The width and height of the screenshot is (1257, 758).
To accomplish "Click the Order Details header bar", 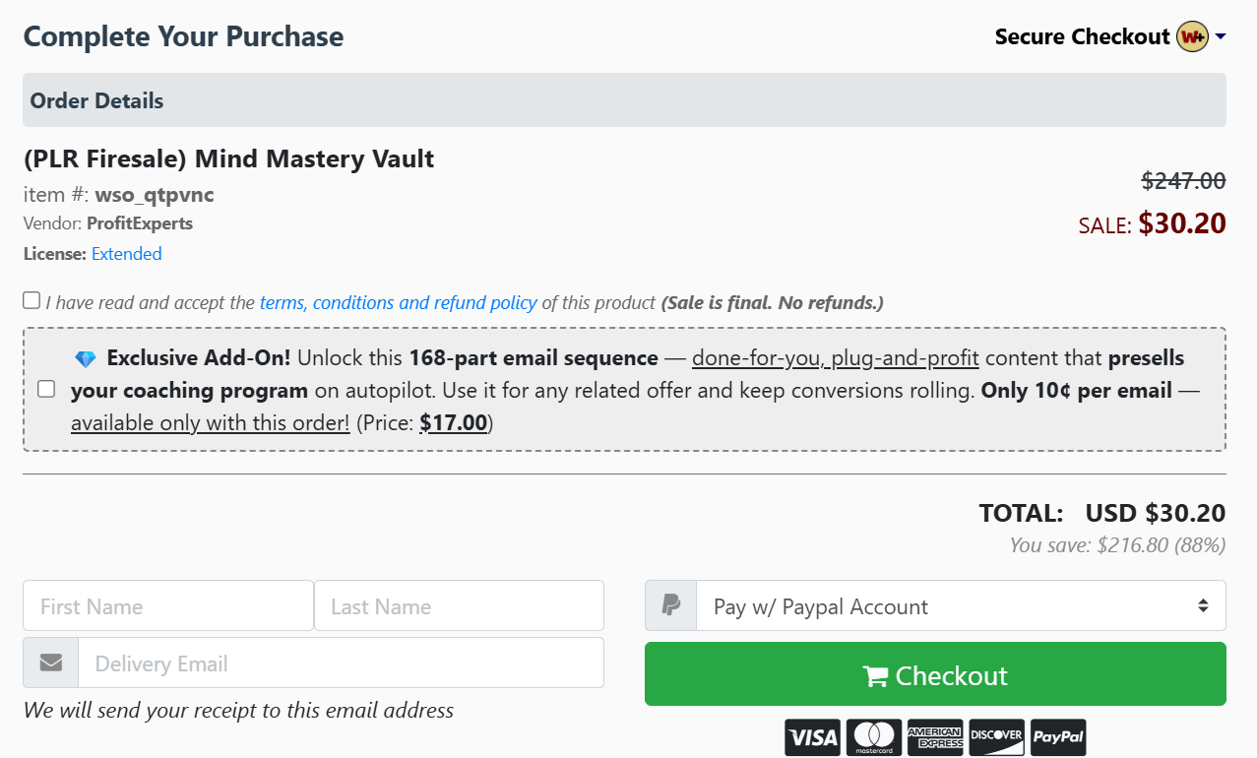I will coord(96,100).
